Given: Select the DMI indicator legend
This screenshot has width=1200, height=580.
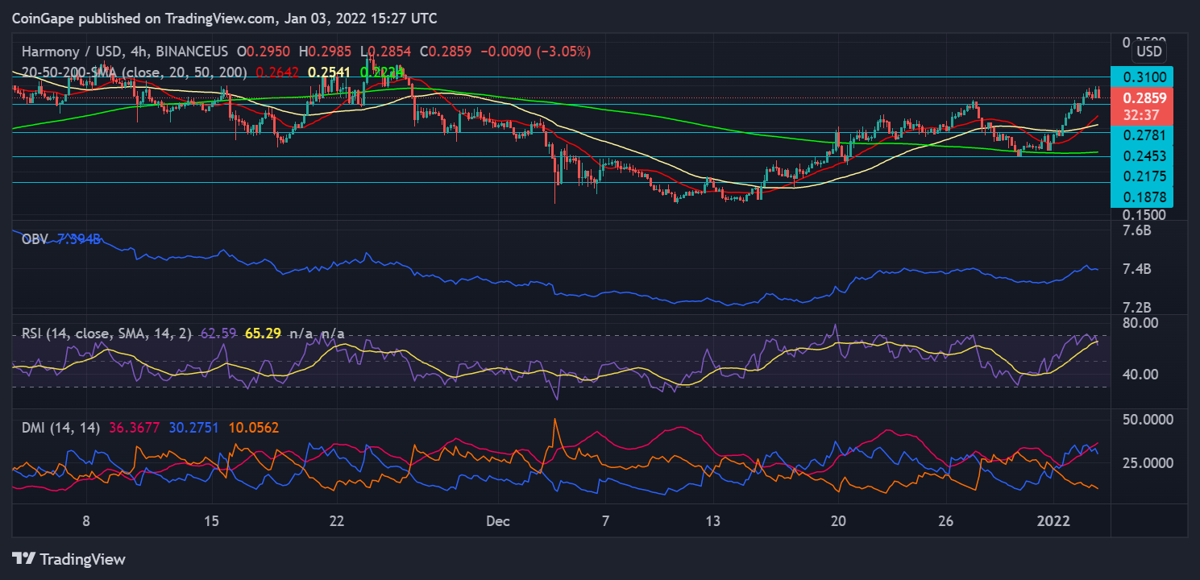Looking at the screenshot, I should tap(60, 429).
